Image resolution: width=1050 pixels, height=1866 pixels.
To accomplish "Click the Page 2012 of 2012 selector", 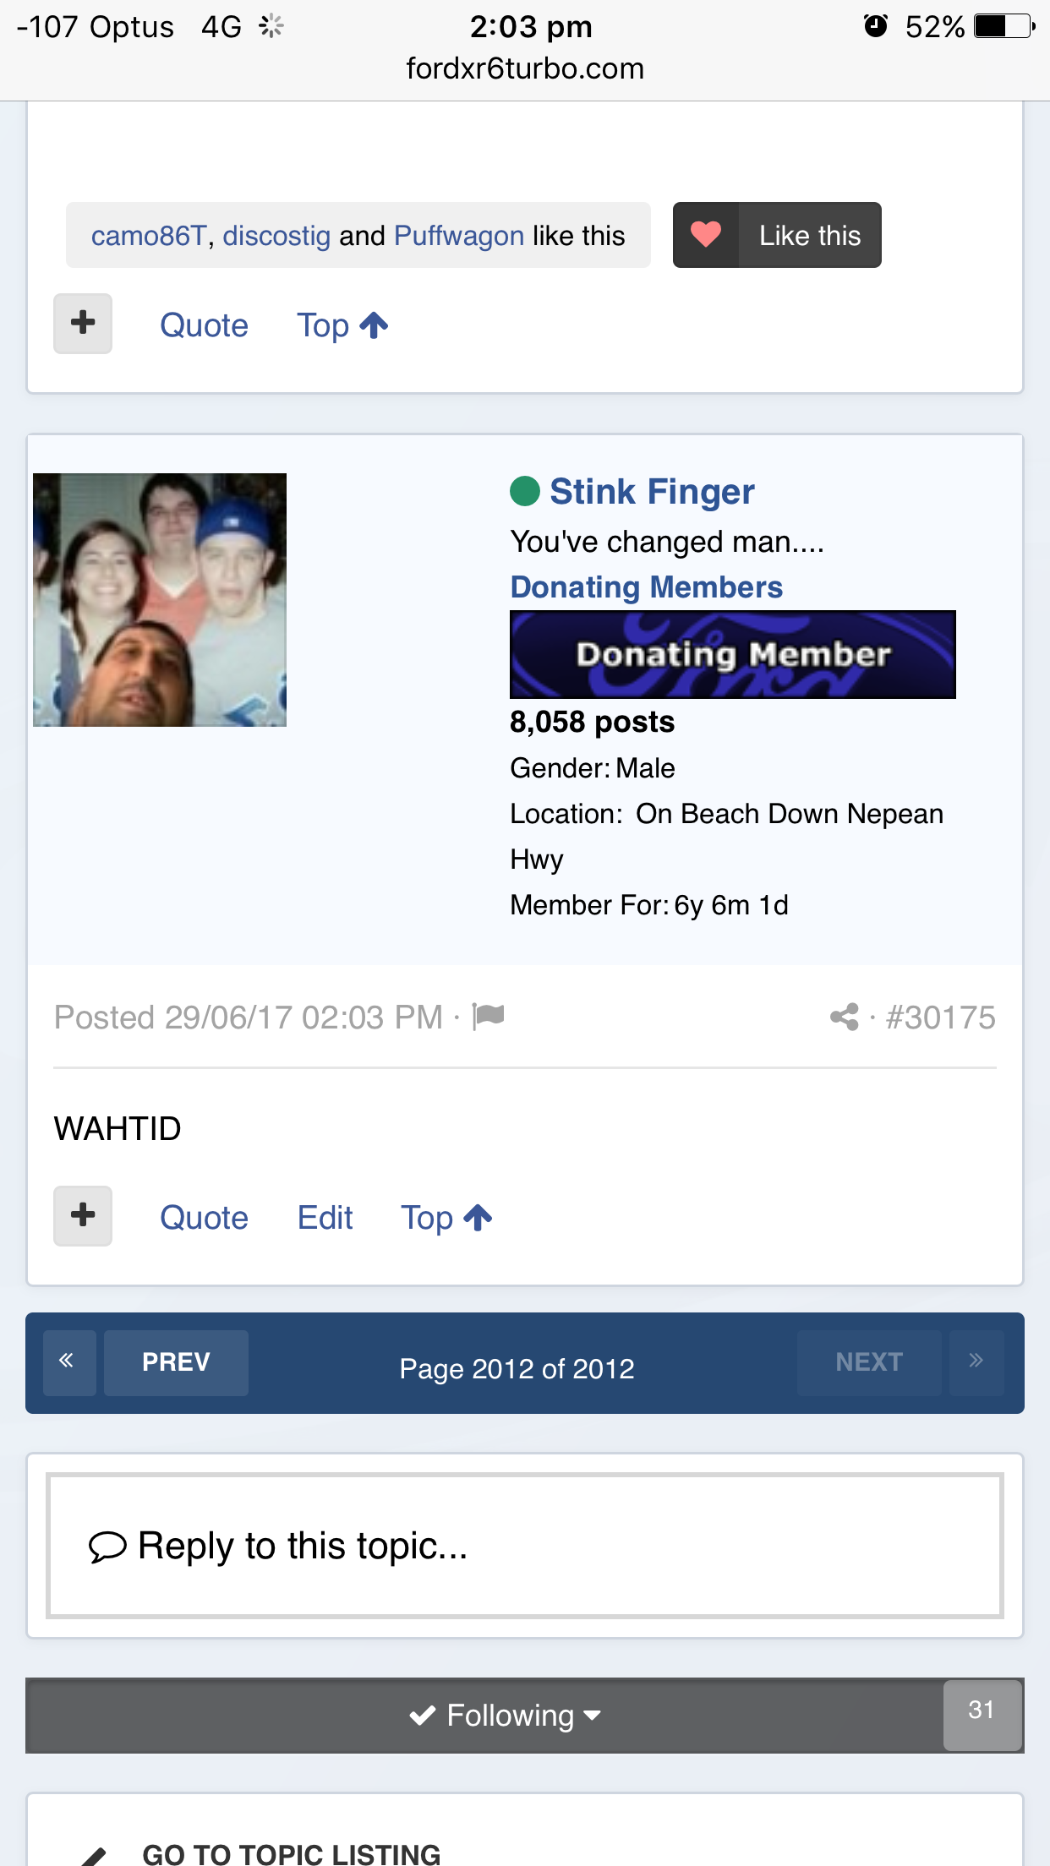I will pos(517,1368).
